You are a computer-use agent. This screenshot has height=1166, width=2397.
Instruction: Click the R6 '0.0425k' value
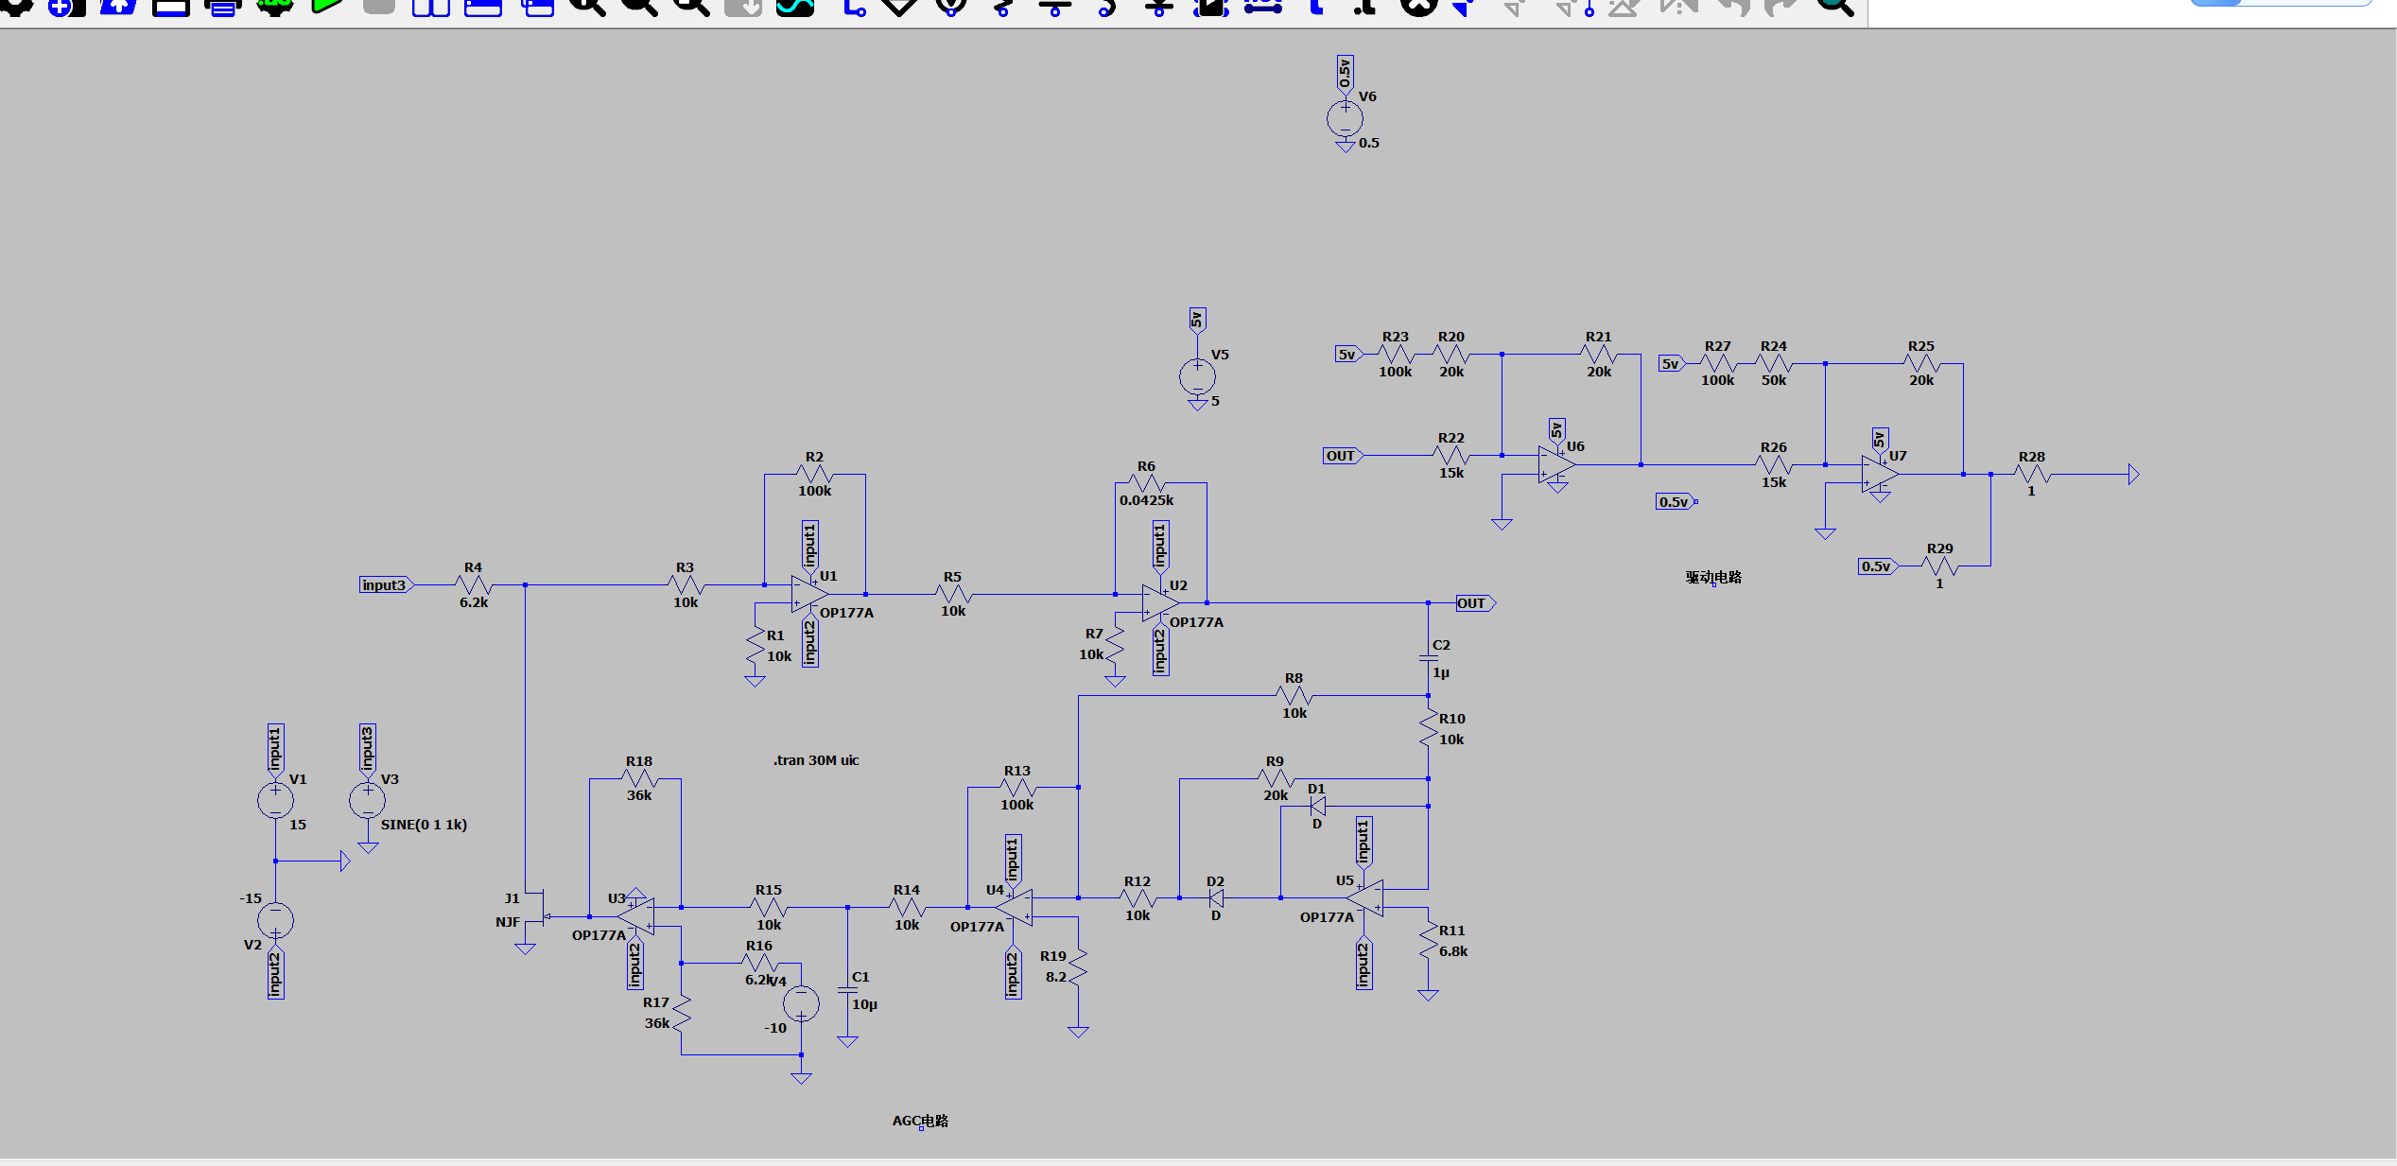coord(1146,500)
